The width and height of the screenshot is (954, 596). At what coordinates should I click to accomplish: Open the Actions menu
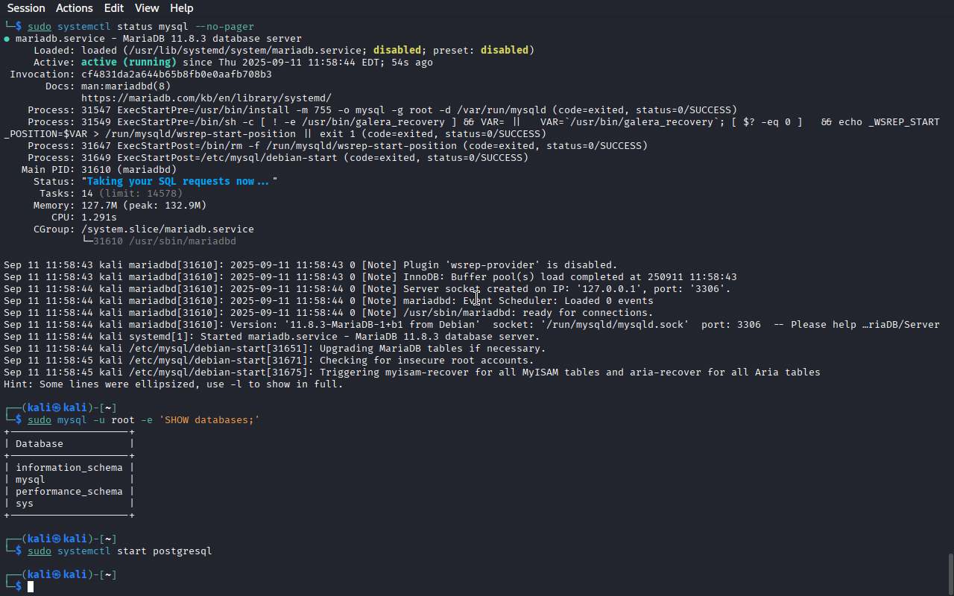click(75, 8)
